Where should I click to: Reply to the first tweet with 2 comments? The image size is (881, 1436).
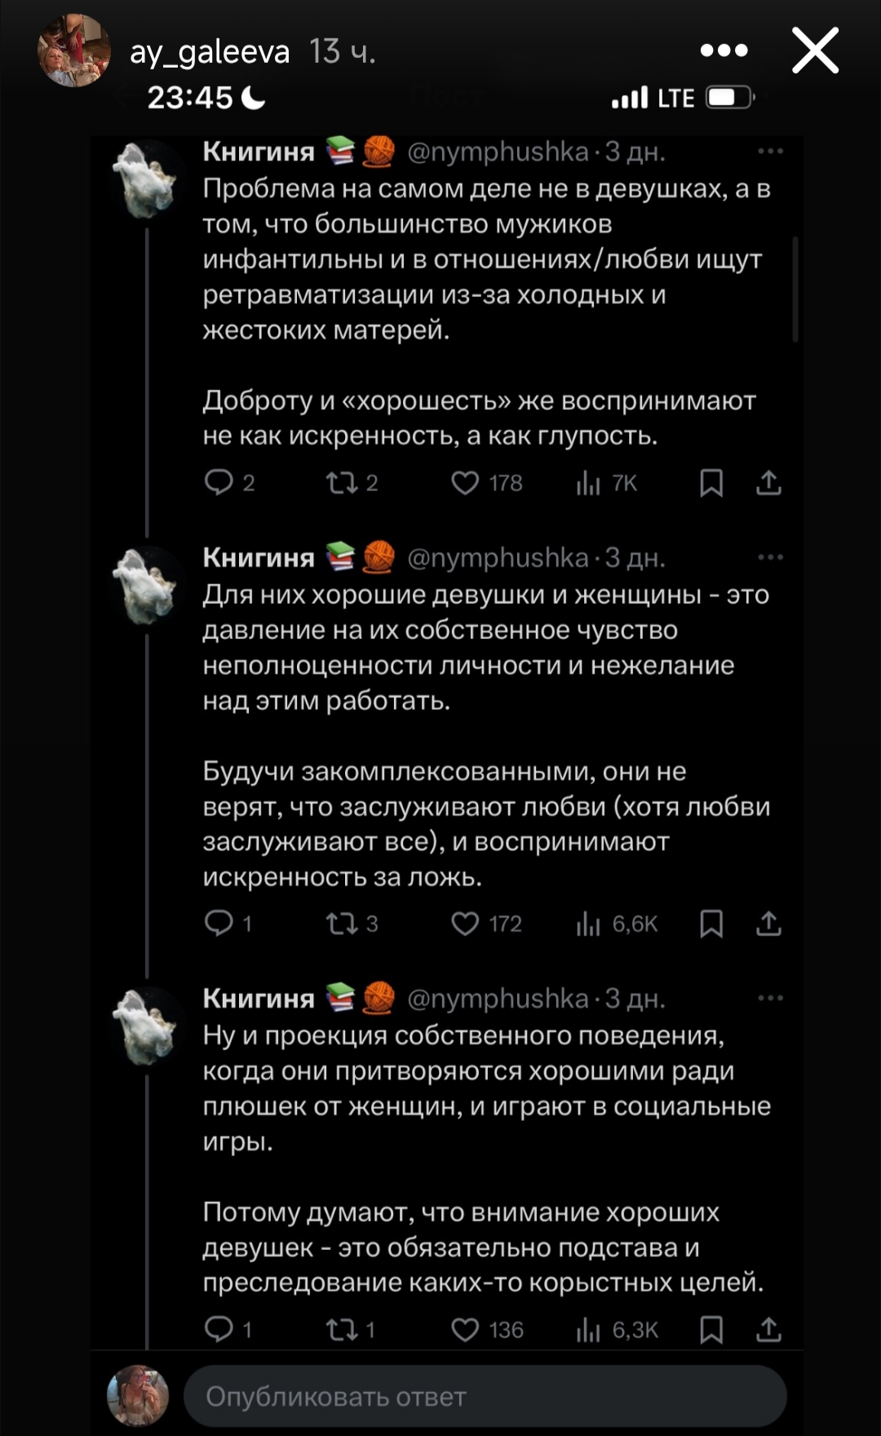tap(229, 483)
